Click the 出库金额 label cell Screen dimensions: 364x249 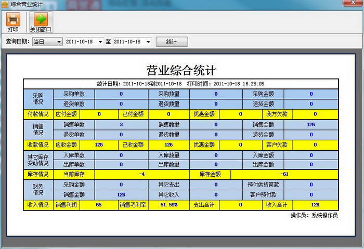click(x=263, y=165)
